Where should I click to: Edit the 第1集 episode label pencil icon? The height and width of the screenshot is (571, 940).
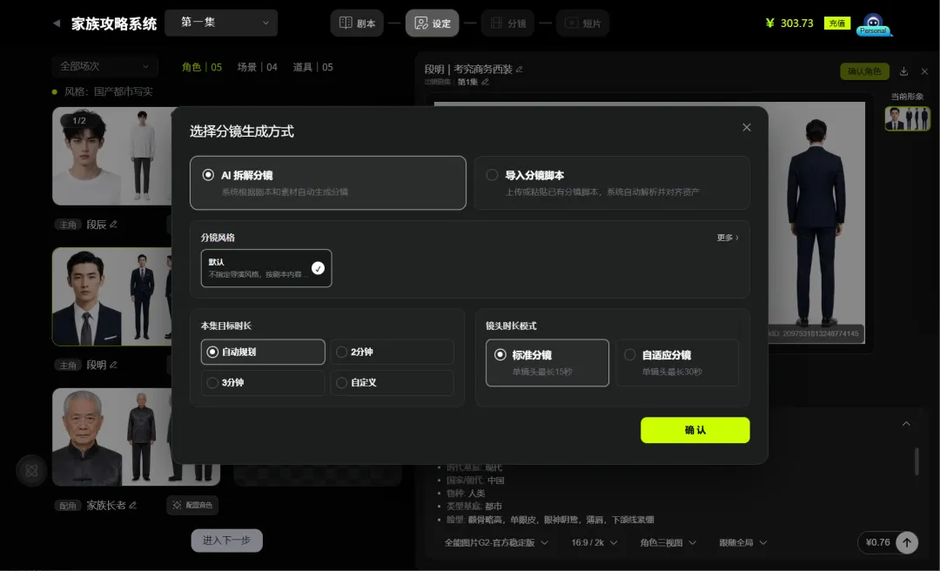486,82
